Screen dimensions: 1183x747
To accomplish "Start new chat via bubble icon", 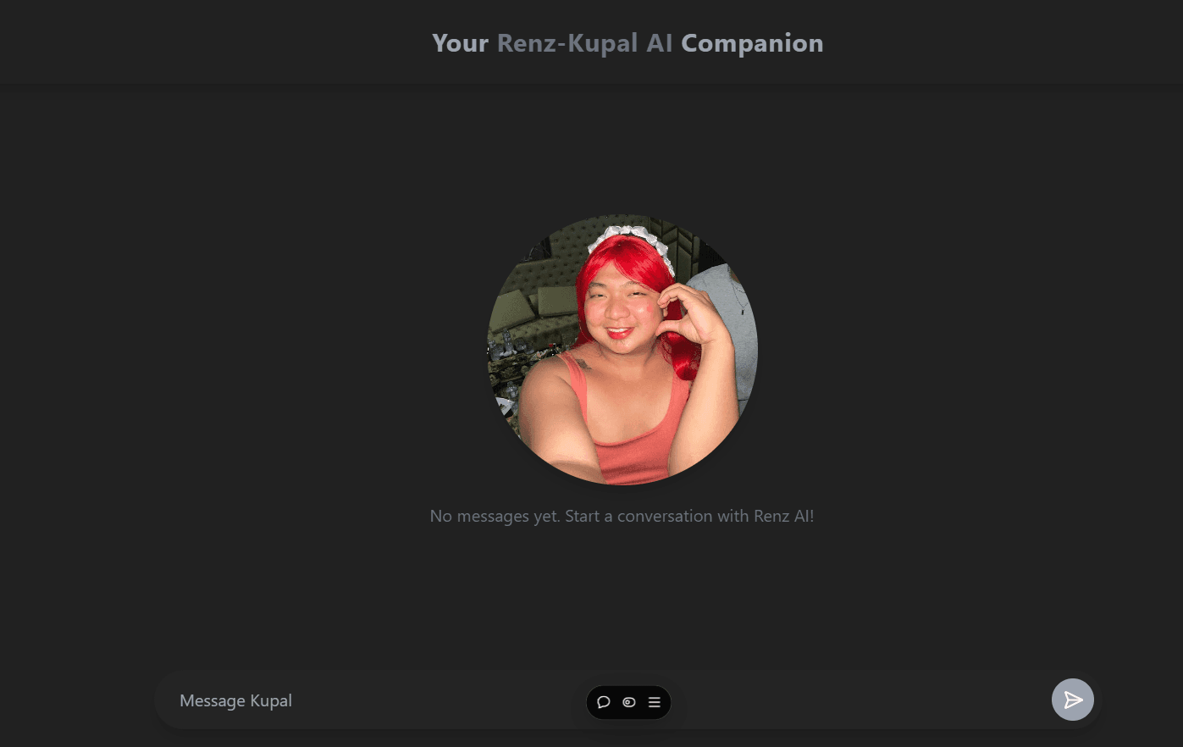I will tap(604, 702).
